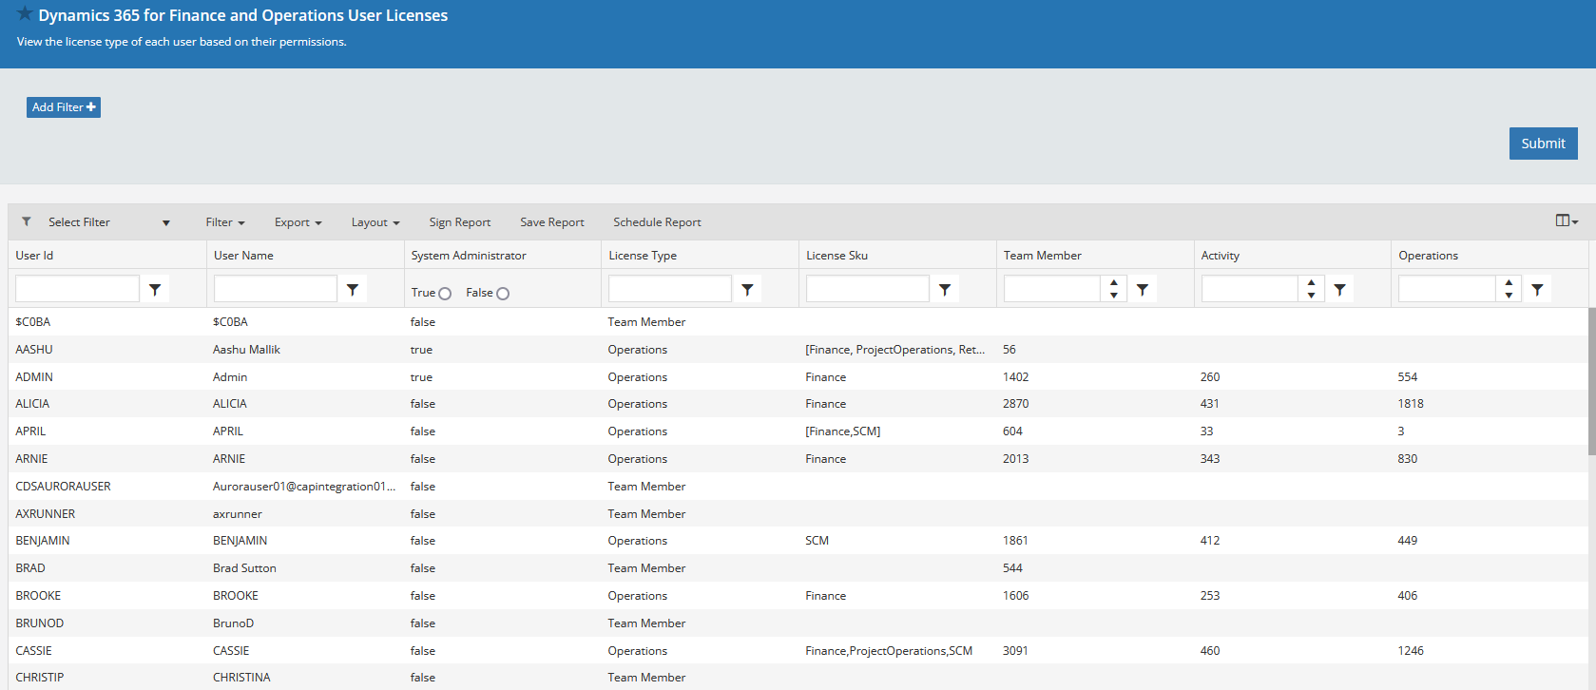Click the Team Member column header
The height and width of the screenshot is (690, 1596).
click(1095, 255)
